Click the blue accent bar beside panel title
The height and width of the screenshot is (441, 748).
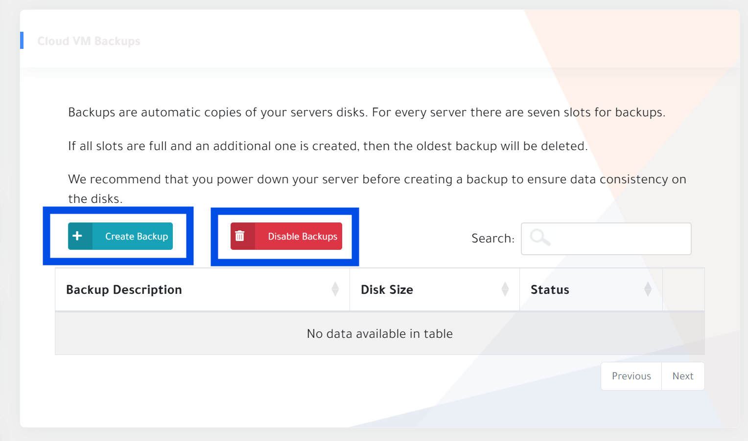click(22, 40)
